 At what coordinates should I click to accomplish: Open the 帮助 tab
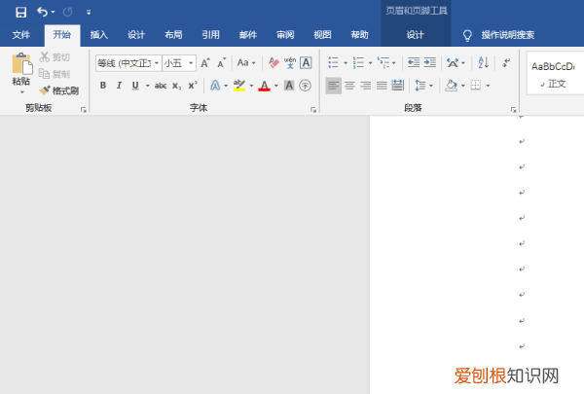click(360, 35)
